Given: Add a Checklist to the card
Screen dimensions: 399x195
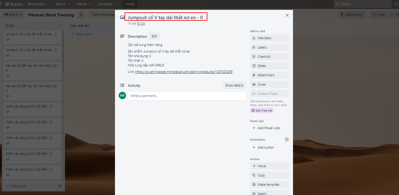Looking at the screenshot, I should (x=270, y=57).
